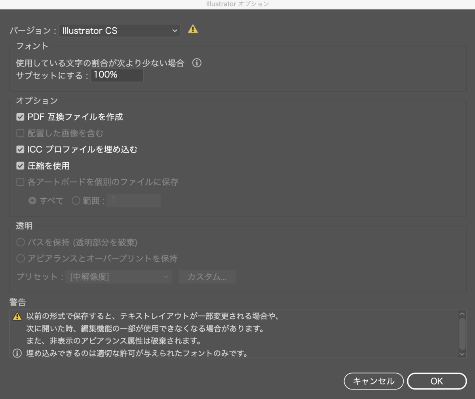Click the warning triangle beside the version dropdown

pos(193,29)
